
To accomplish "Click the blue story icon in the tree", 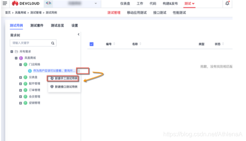I will coord(30,71).
